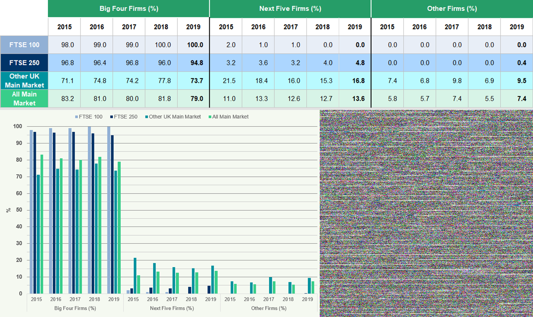
Task: Click the Big Four Firms (%) table header
Action: click(129, 8)
